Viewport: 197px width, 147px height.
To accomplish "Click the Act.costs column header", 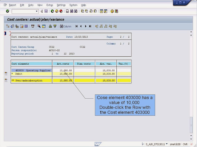I will coord(63,64).
